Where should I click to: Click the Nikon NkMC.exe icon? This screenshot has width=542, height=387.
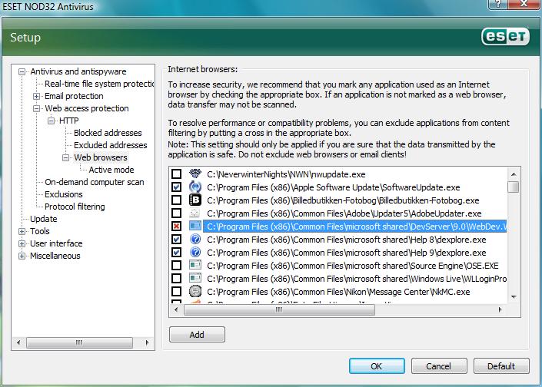pyautogui.click(x=195, y=292)
